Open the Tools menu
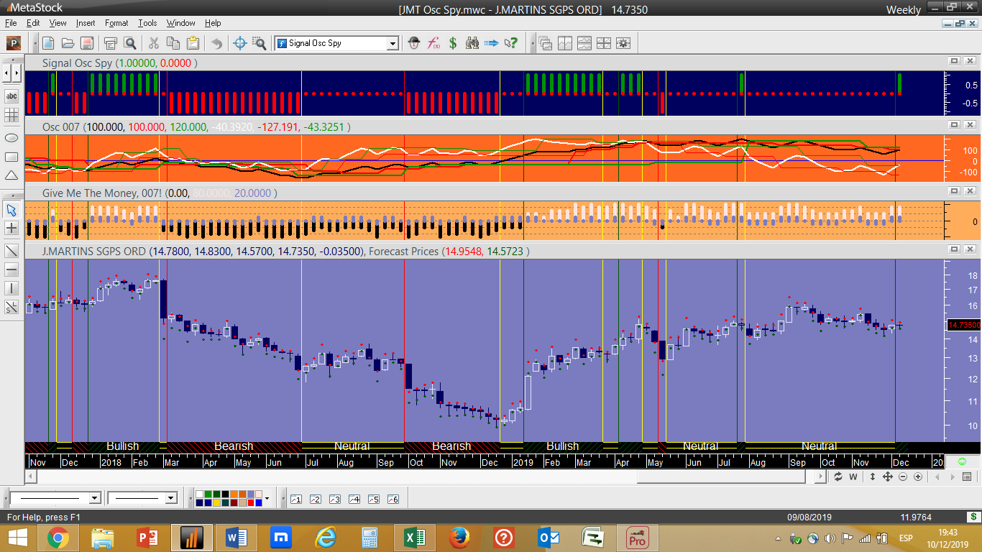Image resolution: width=982 pixels, height=552 pixels. [x=147, y=23]
